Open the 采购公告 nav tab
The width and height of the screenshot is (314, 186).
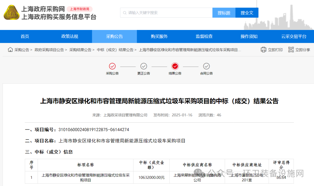pyautogui.click(x=115, y=36)
